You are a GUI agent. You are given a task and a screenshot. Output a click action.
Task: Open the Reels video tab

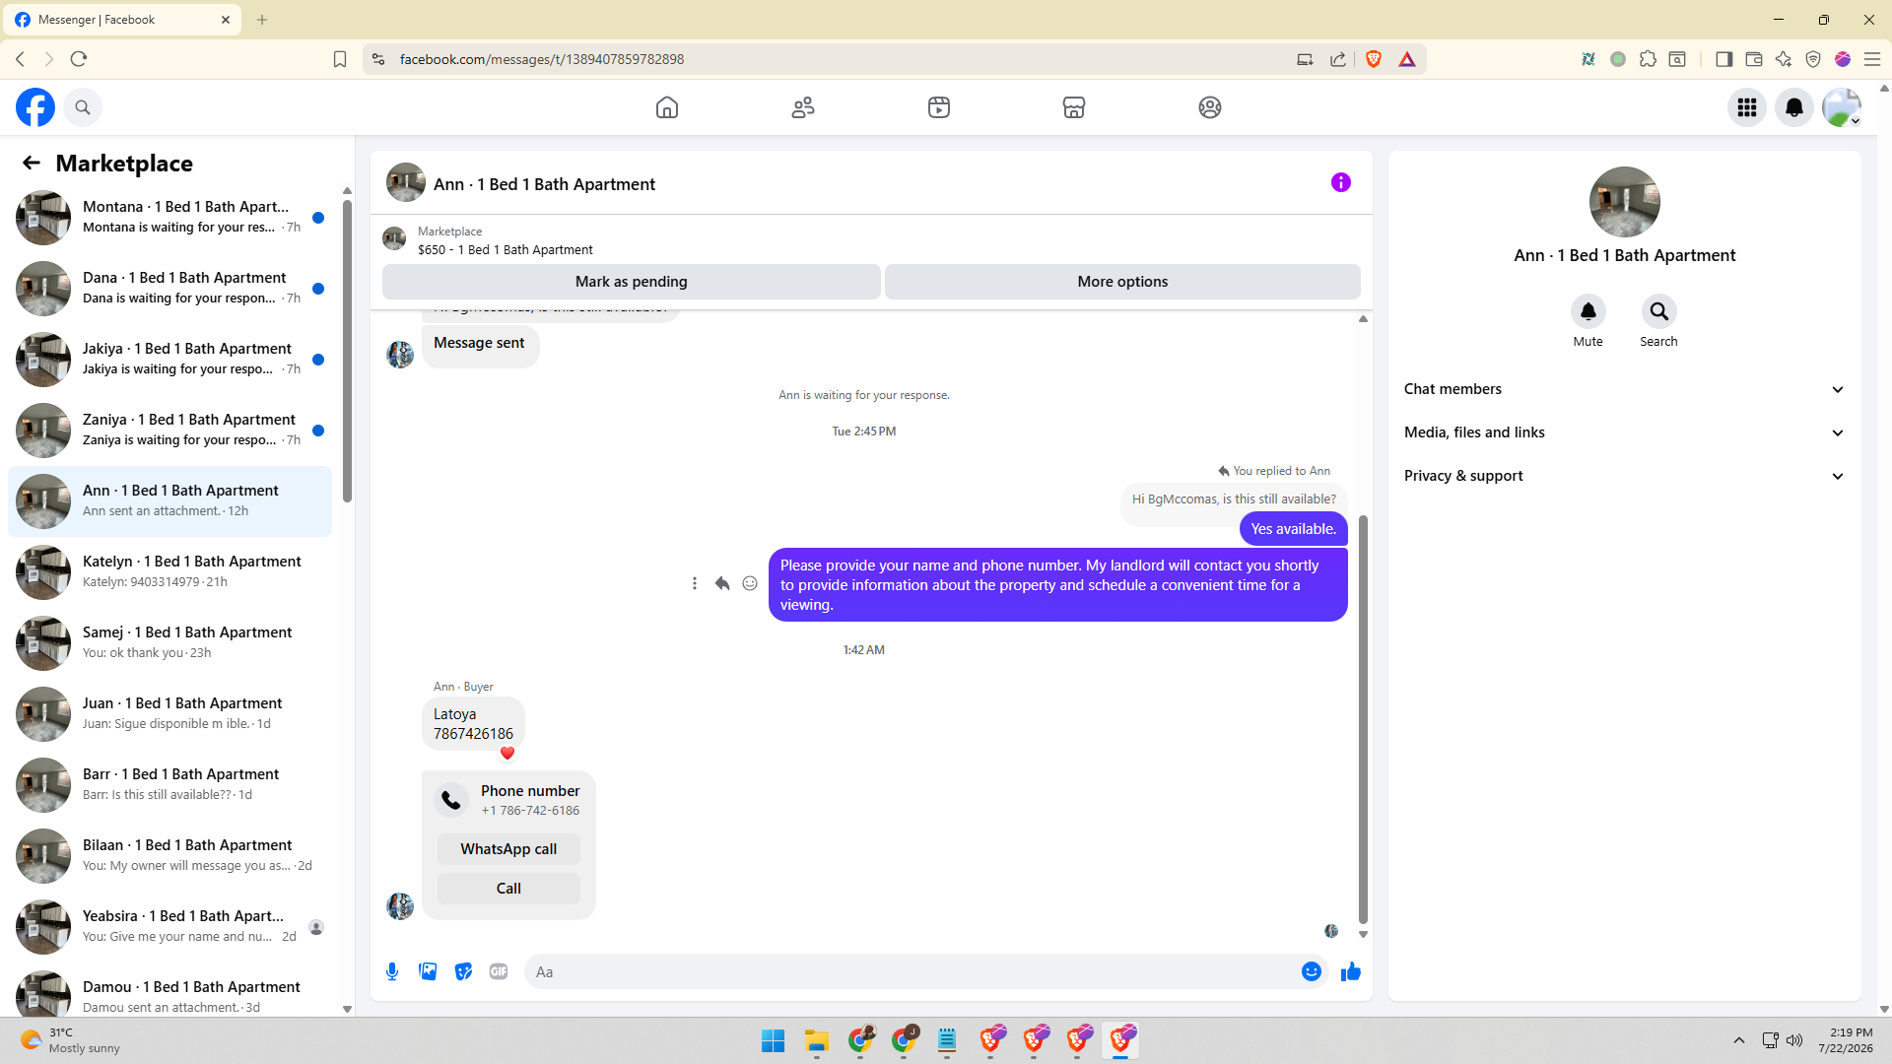point(939,107)
